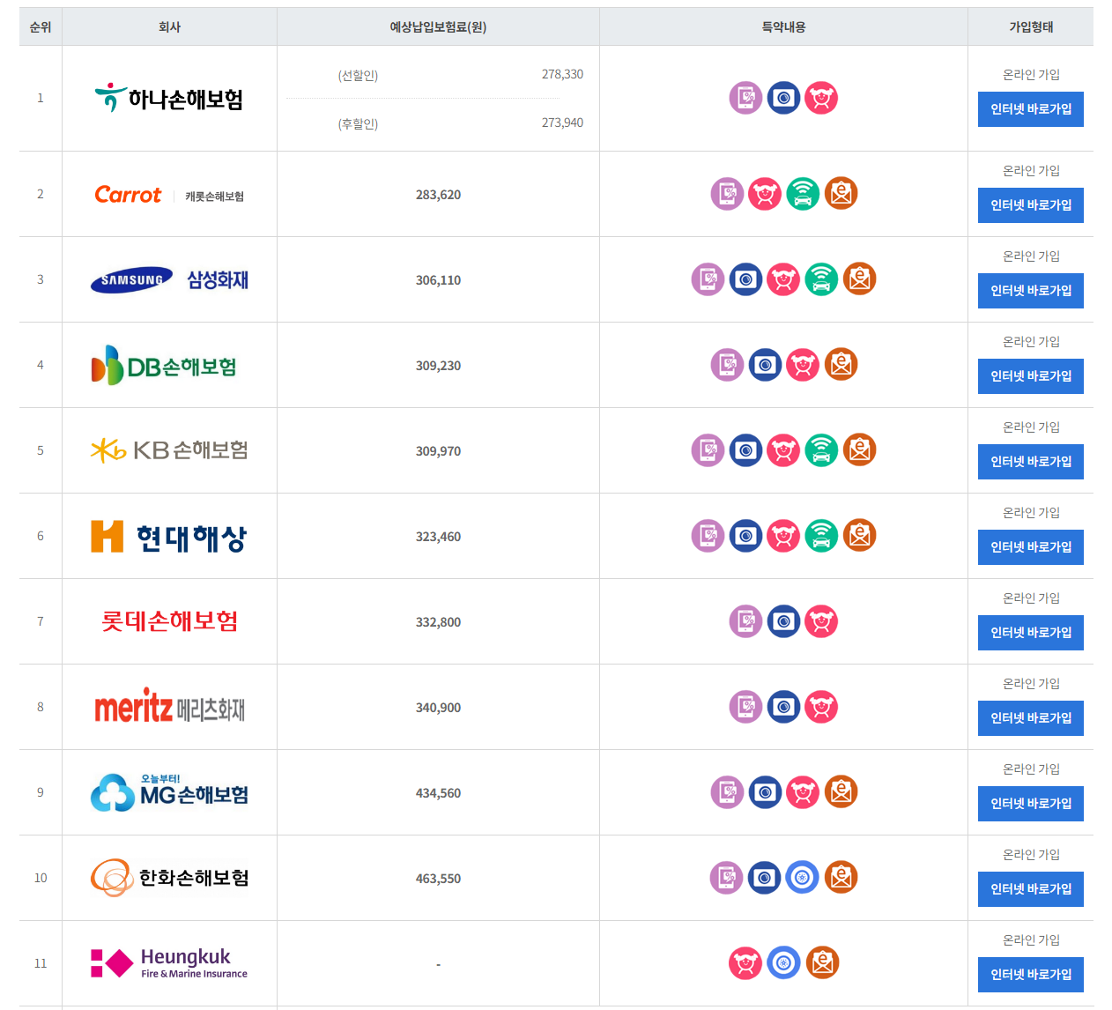The image size is (1112, 1010).
Task: Click the KB손해보험 logo
Action: 169,450
